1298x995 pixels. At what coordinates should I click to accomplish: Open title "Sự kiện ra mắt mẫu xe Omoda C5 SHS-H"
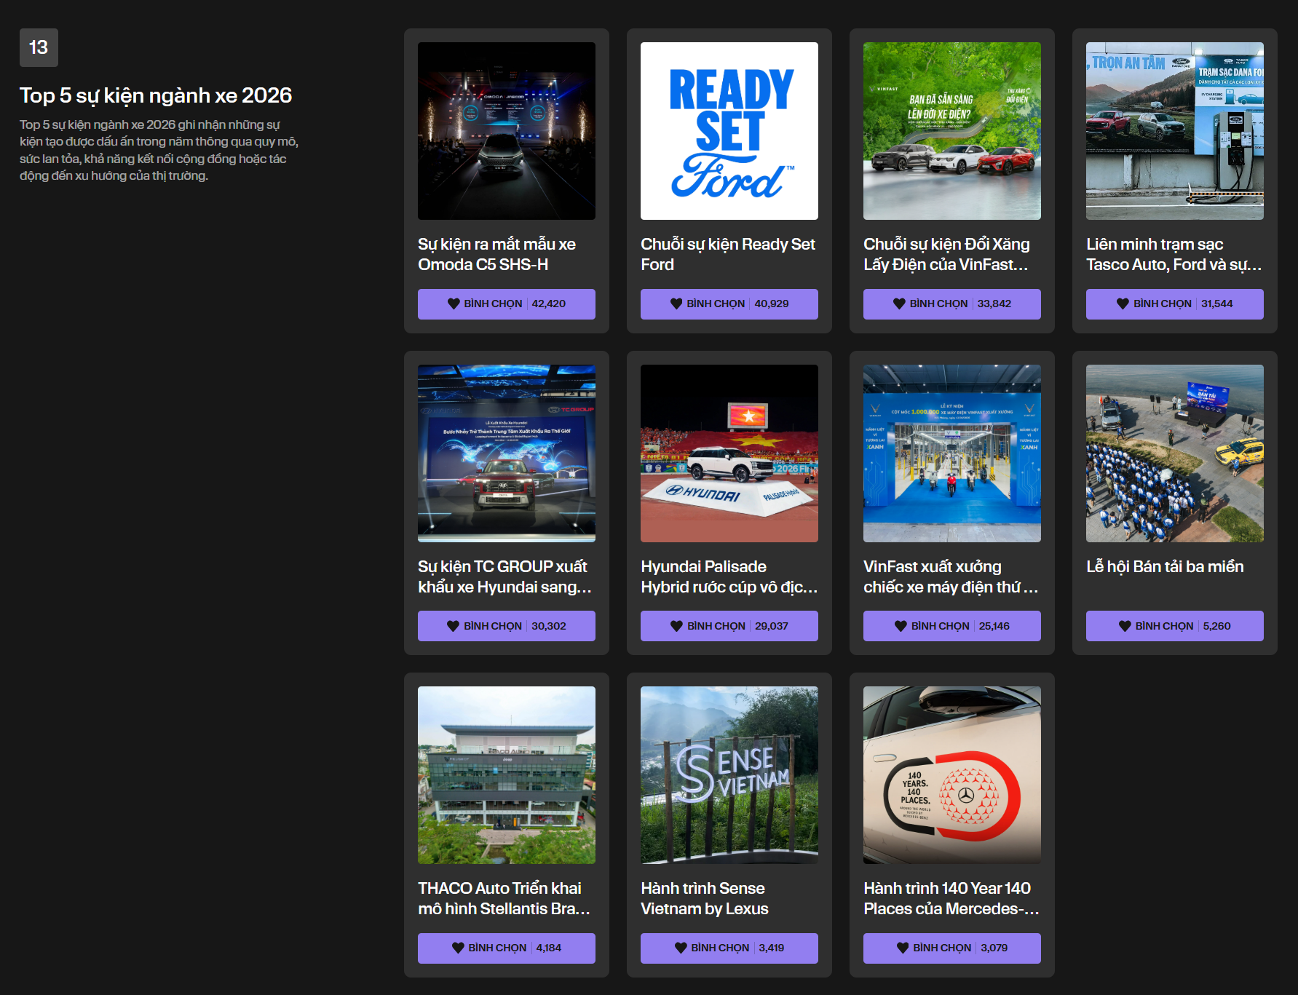point(497,254)
